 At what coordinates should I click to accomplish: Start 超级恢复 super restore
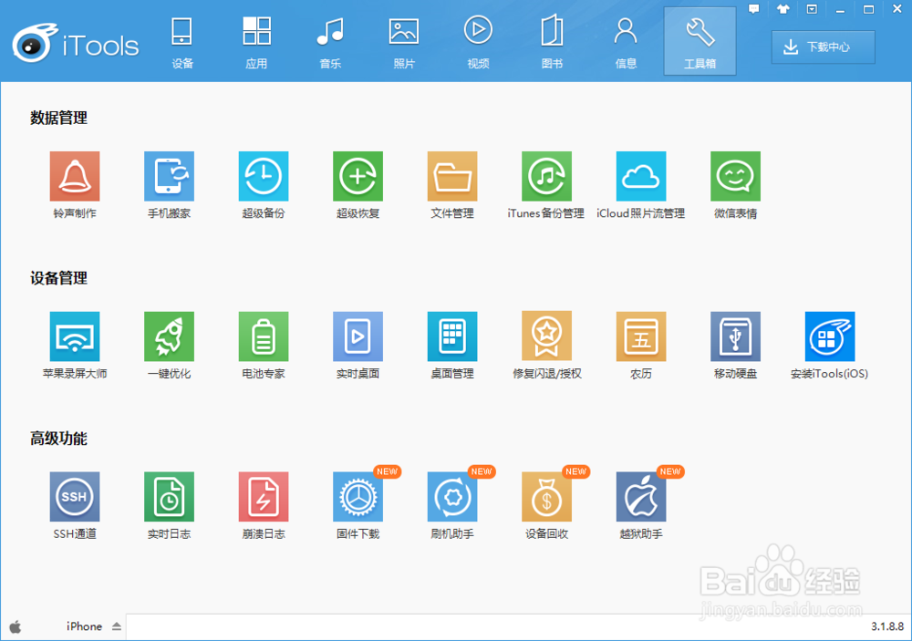click(358, 176)
